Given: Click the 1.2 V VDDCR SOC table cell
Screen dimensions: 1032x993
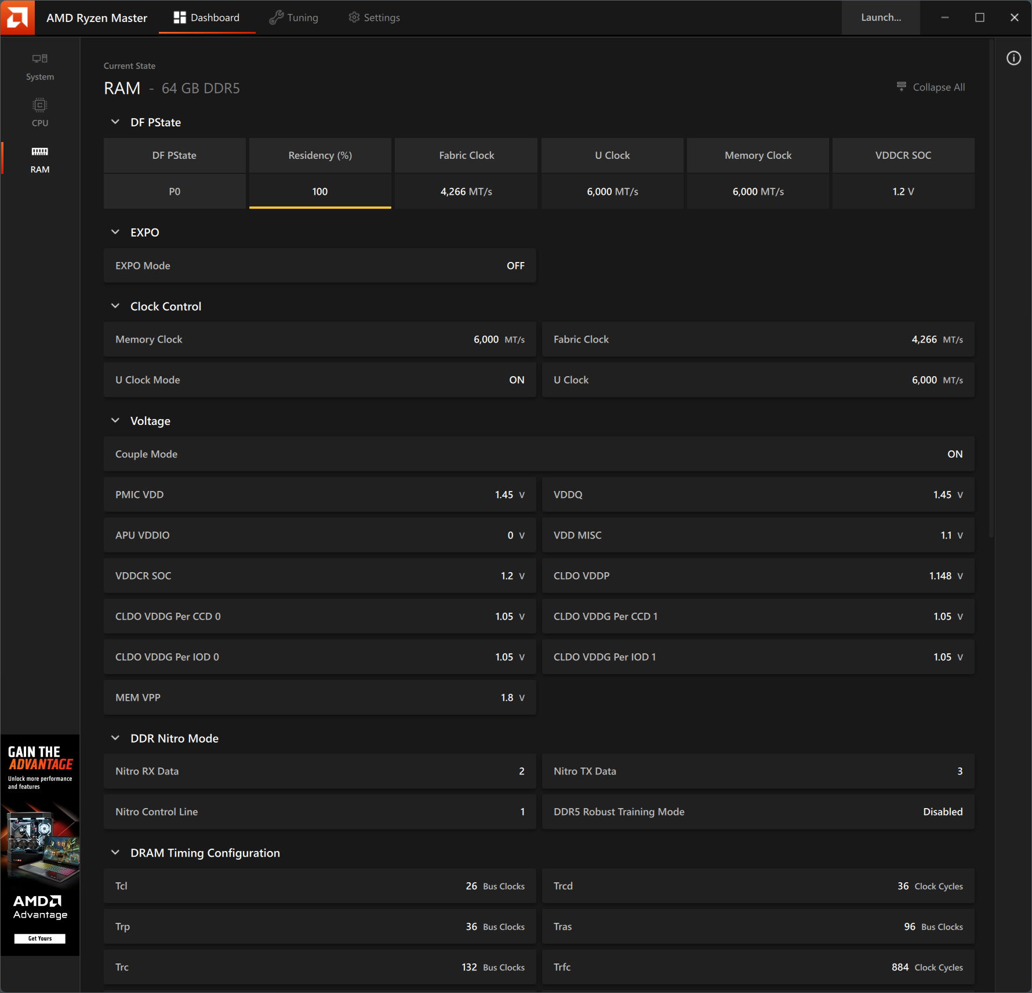Looking at the screenshot, I should (x=903, y=191).
